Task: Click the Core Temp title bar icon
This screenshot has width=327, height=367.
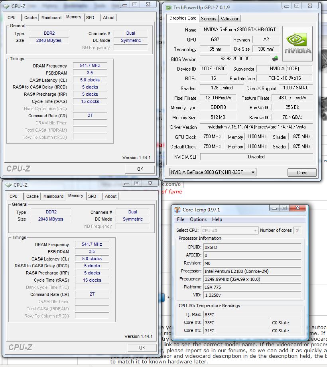Action: [x=177, y=210]
